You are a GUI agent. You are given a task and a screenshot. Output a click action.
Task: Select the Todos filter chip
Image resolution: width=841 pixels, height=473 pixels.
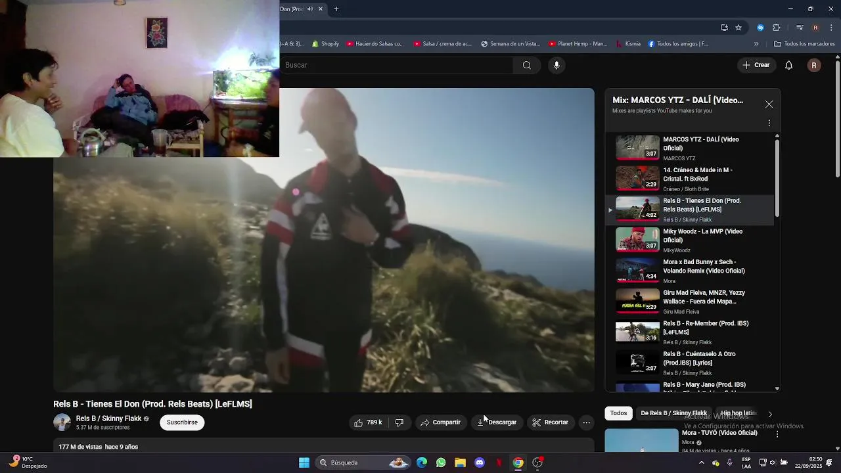618,413
